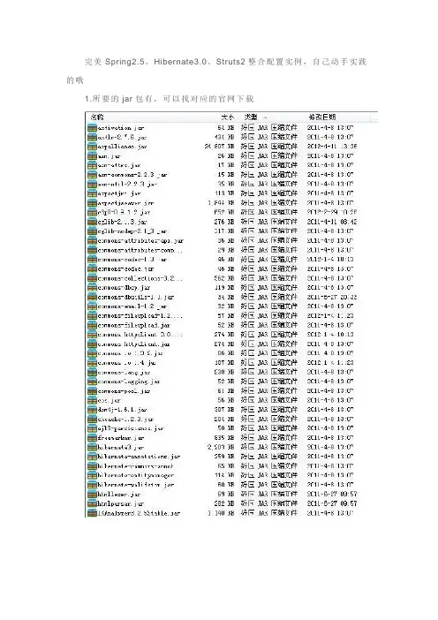Click the c3p0-0.9.1.2.jar file icon
Image resolution: width=438 pixels, height=620 pixels.
click(92, 212)
